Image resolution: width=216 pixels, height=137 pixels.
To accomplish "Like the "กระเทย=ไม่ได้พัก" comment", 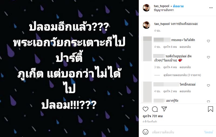I will pyautogui.click(x=208, y=41).
